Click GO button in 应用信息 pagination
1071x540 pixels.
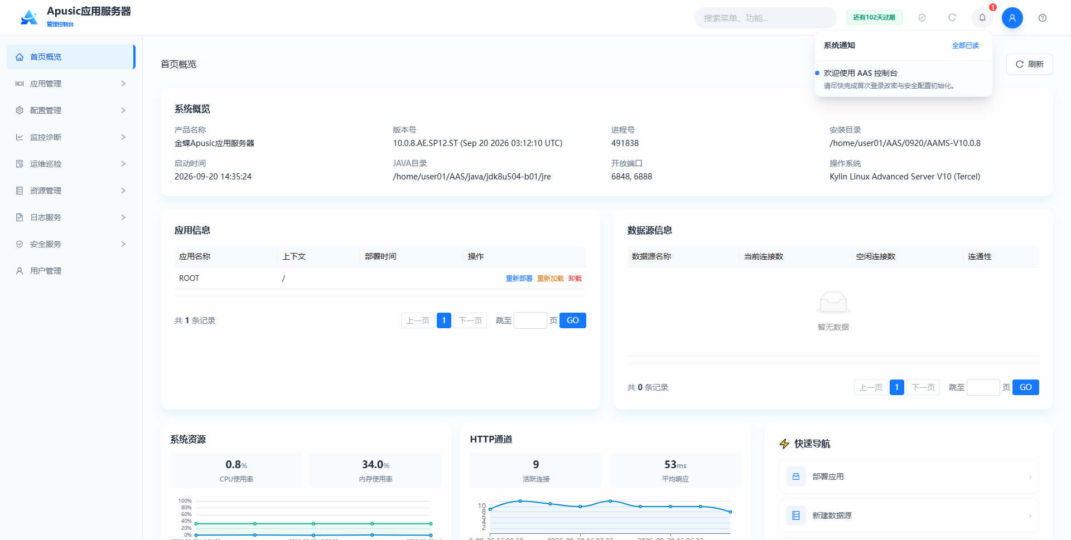[x=572, y=320]
